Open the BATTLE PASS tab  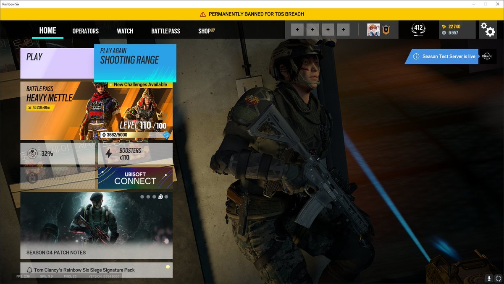point(165,31)
